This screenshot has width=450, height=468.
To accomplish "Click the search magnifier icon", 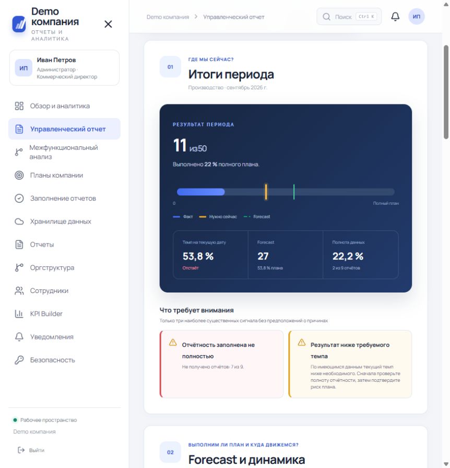I will tap(326, 17).
